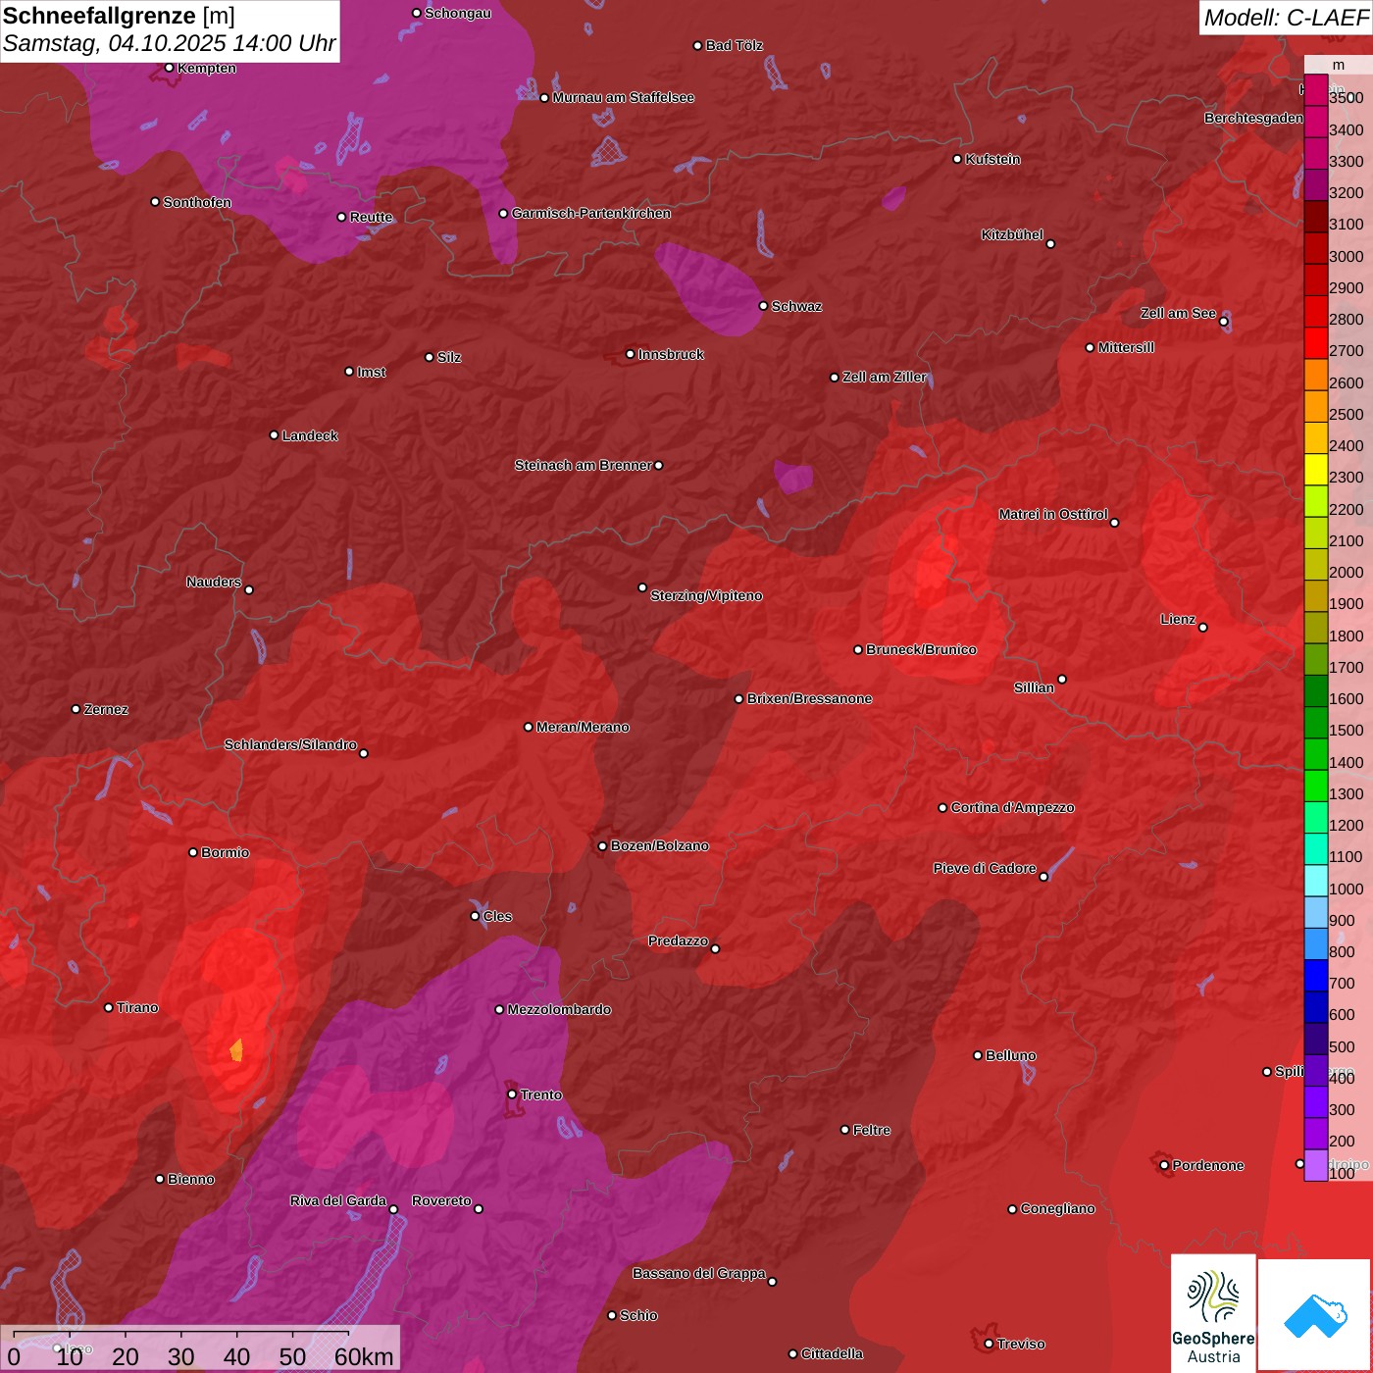
Task: Click the 'Pieve di Cadore' label
Action: point(985,868)
